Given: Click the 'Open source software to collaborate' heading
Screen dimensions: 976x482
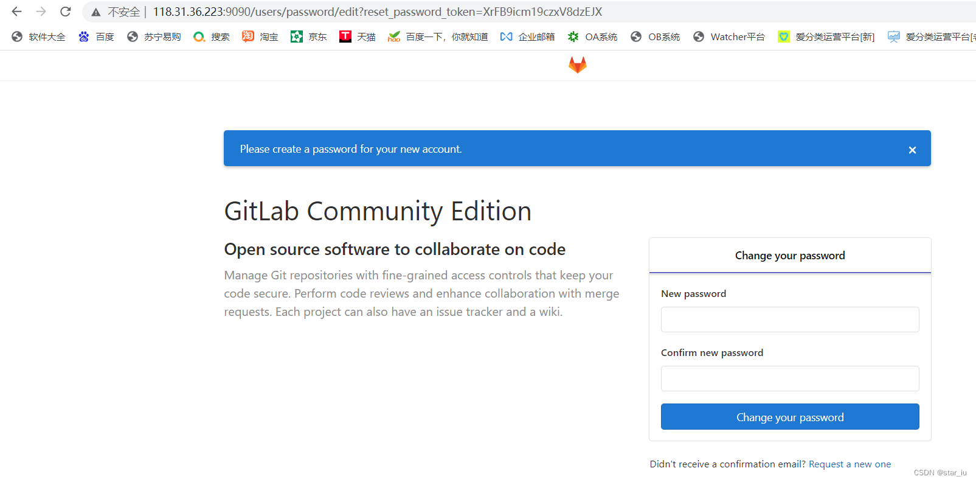Looking at the screenshot, I should 395,250.
